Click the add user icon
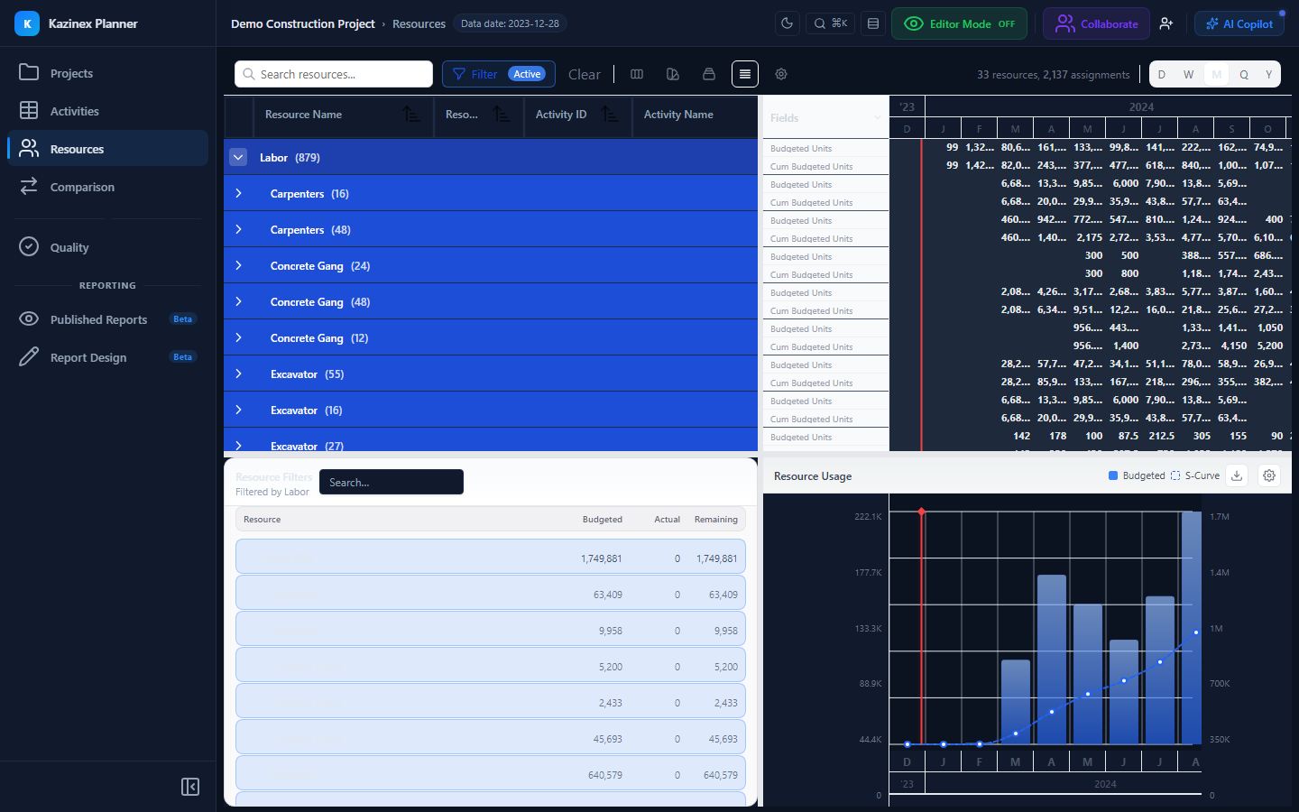 tap(1166, 23)
